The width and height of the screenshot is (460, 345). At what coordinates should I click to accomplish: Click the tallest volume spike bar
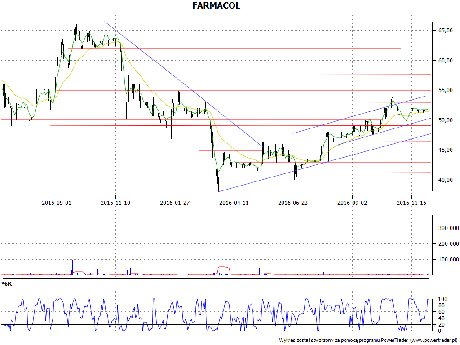218,245
